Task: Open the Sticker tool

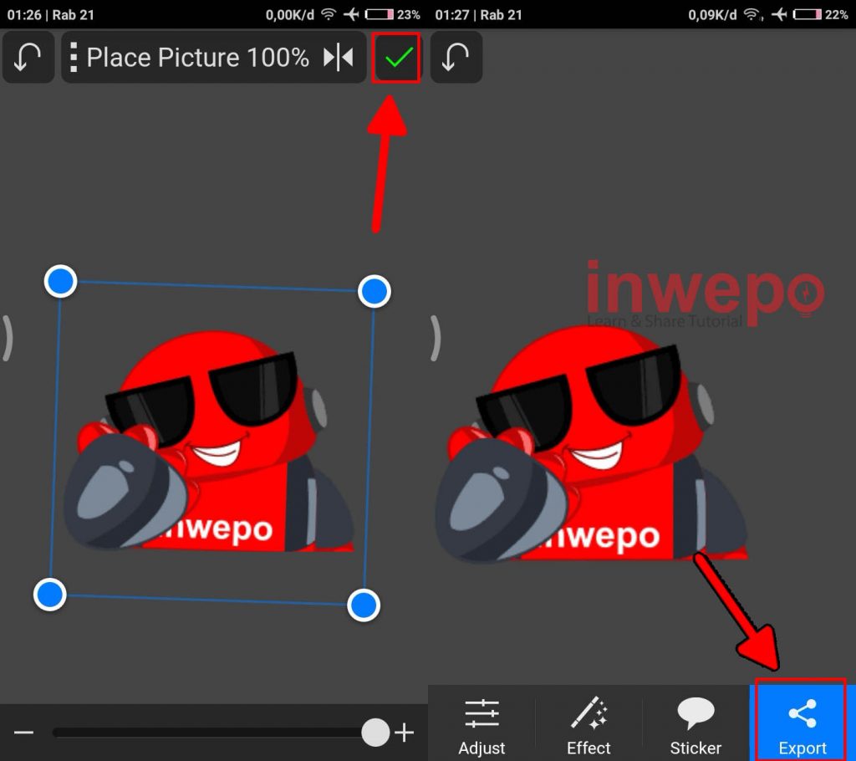Action: click(x=695, y=726)
